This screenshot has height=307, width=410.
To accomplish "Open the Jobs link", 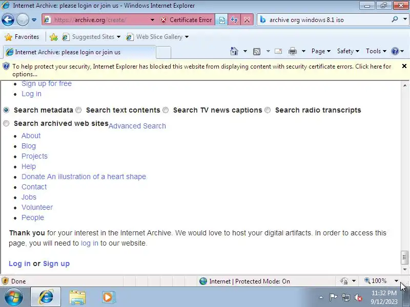I will (x=29, y=197).
